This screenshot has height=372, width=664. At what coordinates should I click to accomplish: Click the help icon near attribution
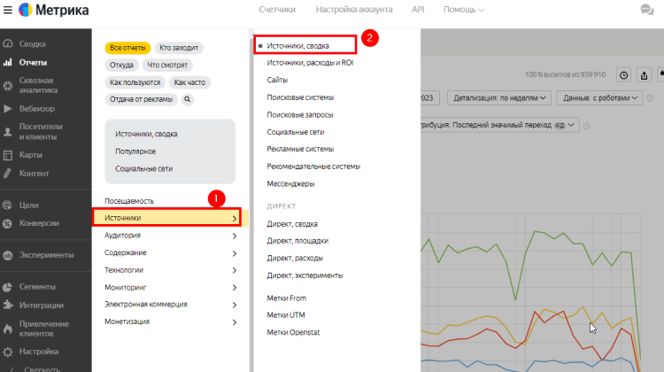click(586, 126)
